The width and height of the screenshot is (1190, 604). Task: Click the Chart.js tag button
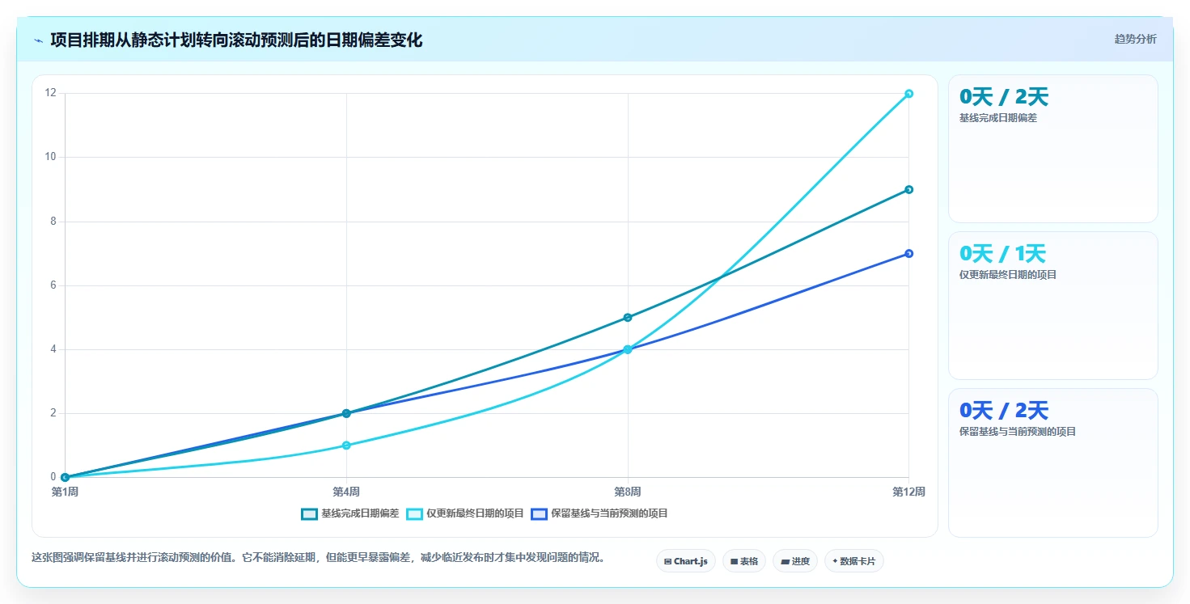tap(685, 561)
